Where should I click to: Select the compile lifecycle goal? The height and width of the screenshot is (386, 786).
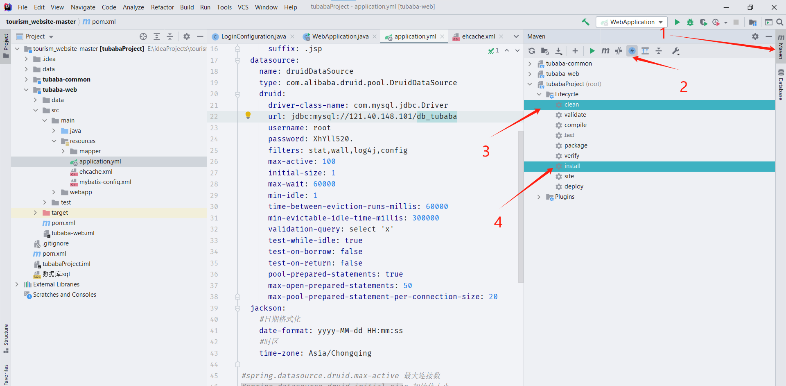(575, 125)
